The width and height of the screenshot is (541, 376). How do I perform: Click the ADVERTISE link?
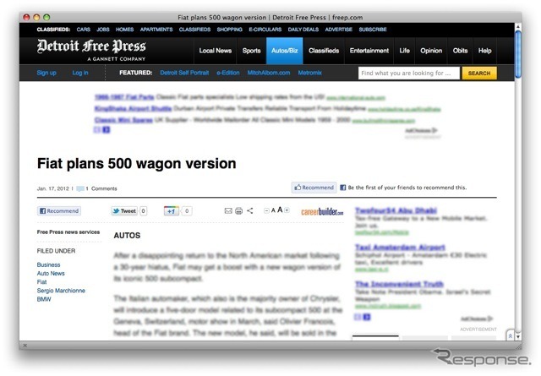[x=338, y=30]
